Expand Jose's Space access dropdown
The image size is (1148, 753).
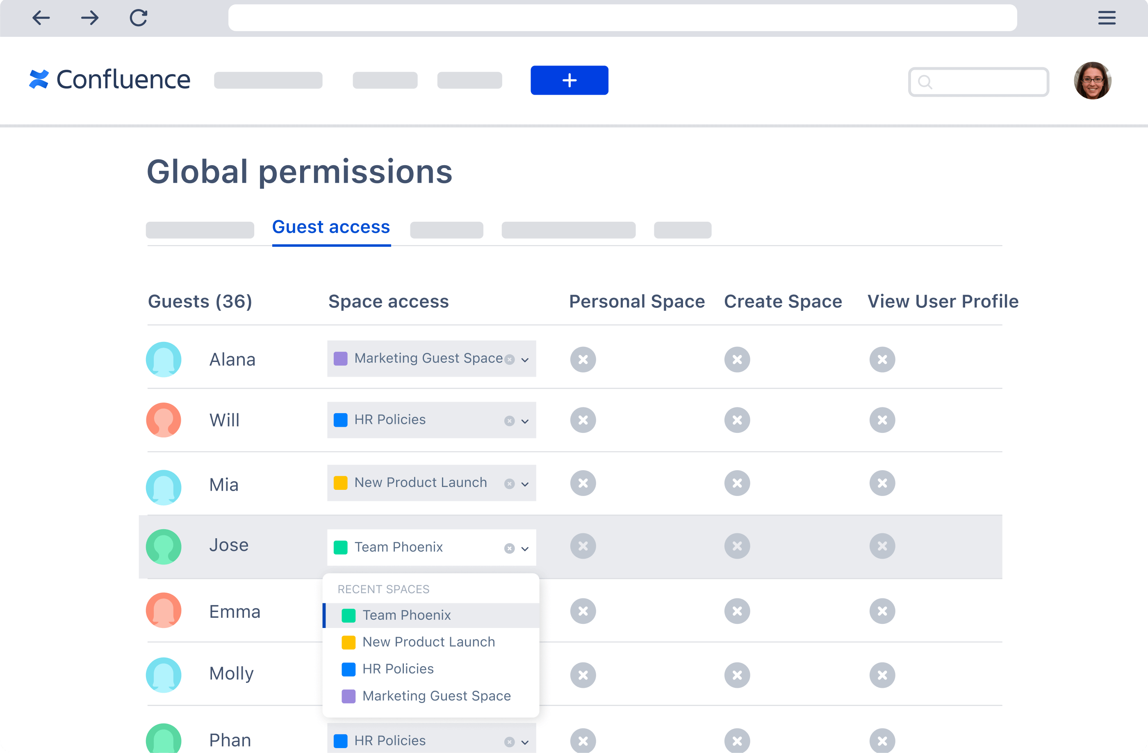pos(524,548)
